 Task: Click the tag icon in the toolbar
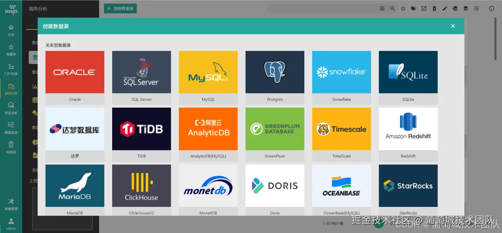(413, 8)
